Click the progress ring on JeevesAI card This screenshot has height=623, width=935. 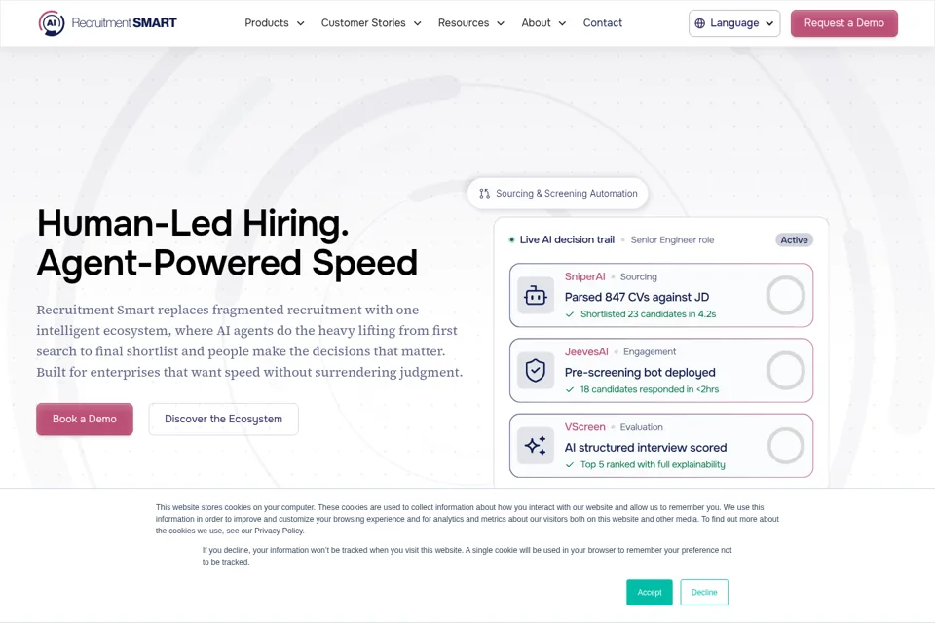(x=785, y=370)
